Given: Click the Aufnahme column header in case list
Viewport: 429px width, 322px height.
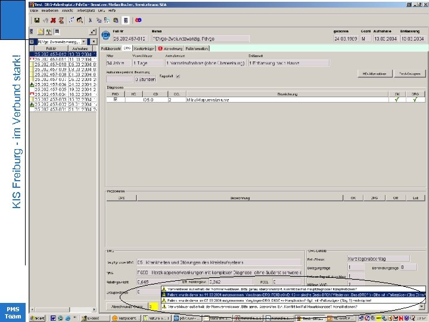Looking at the screenshot, I should tap(80, 48).
